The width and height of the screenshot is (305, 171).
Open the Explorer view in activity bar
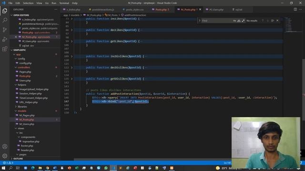[5, 10]
